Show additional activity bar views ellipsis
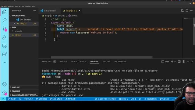The width and height of the screenshot is (195, 110). coord(4,62)
